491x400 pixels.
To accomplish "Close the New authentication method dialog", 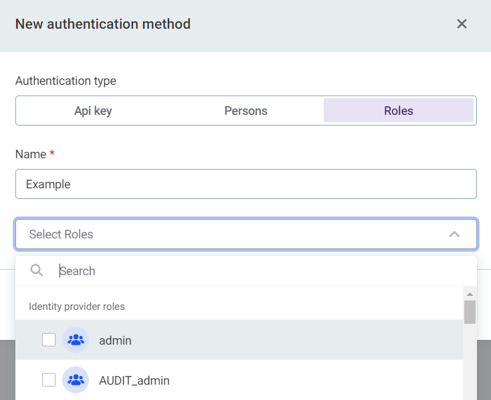I will coord(462,24).
